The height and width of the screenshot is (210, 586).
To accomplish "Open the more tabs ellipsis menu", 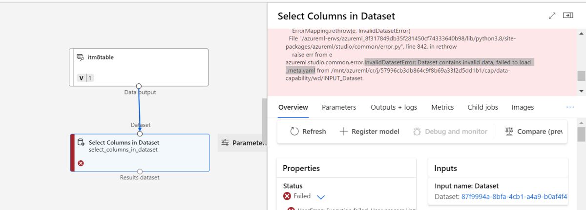I will coord(570,107).
